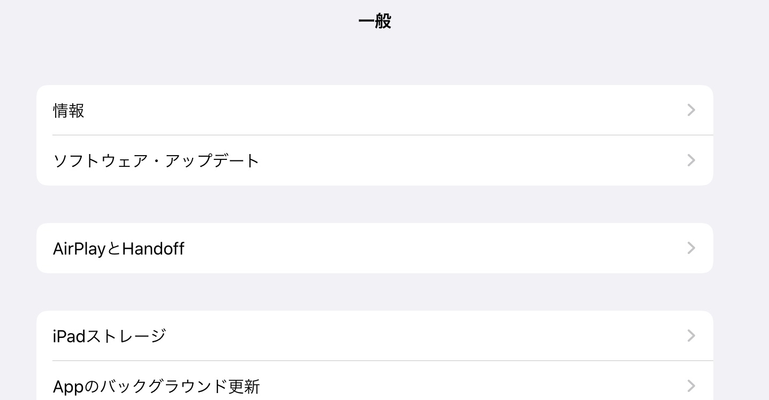Click the word iPad in the storage row
769x400 pixels.
69,336
